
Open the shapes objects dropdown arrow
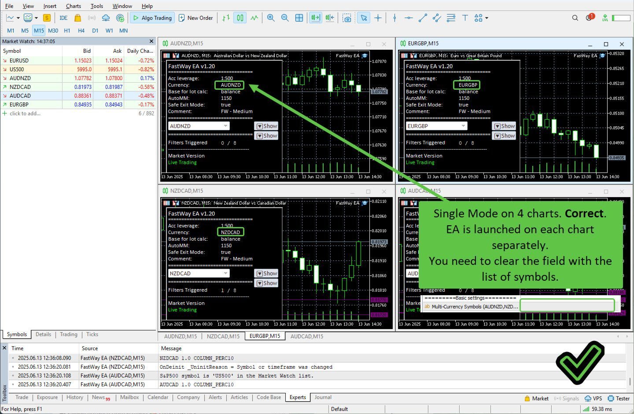click(487, 18)
